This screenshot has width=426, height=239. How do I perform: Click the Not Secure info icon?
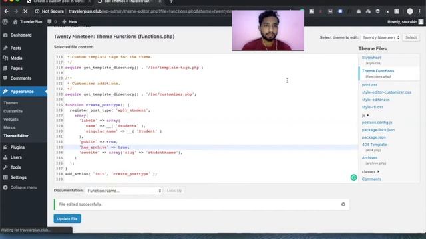click(37, 11)
